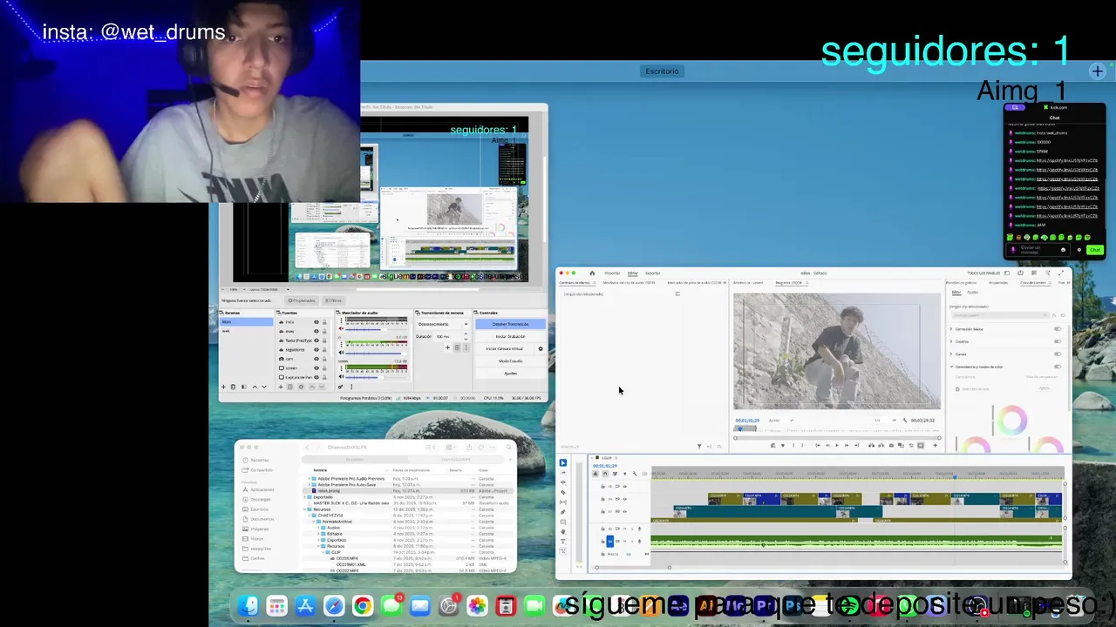
Task: Toggle the Creativo section switch in Lumetri
Action: click(1058, 341)
